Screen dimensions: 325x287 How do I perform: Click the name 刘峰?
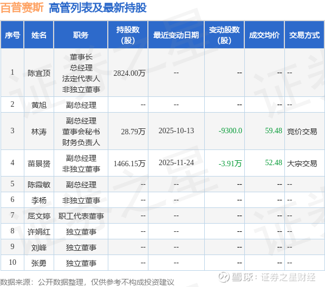coord(39,247)
